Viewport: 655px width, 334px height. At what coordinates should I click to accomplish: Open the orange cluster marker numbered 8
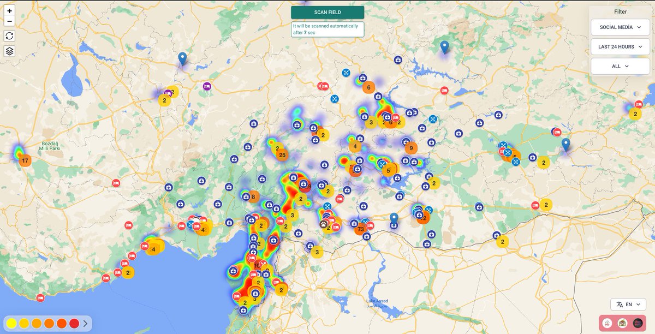pos(253,197)
